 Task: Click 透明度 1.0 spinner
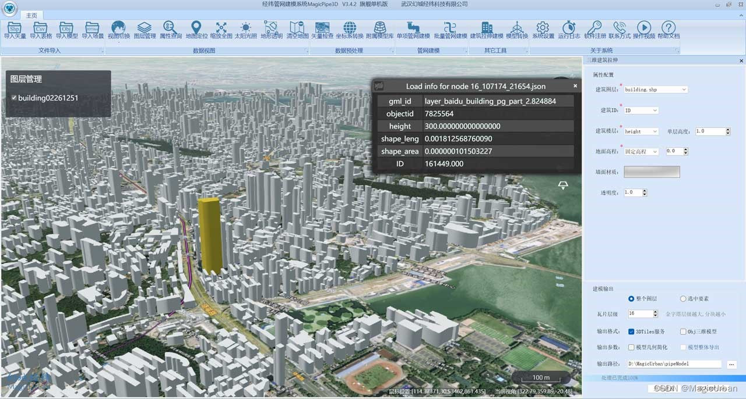pyautogui.click(x=635, y=192)
